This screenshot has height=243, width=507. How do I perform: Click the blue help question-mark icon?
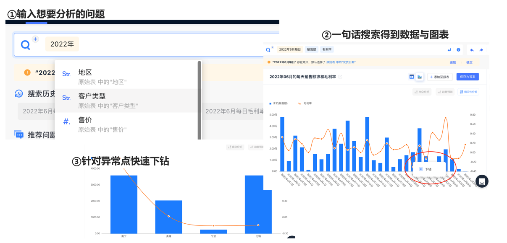click(458, 50)
